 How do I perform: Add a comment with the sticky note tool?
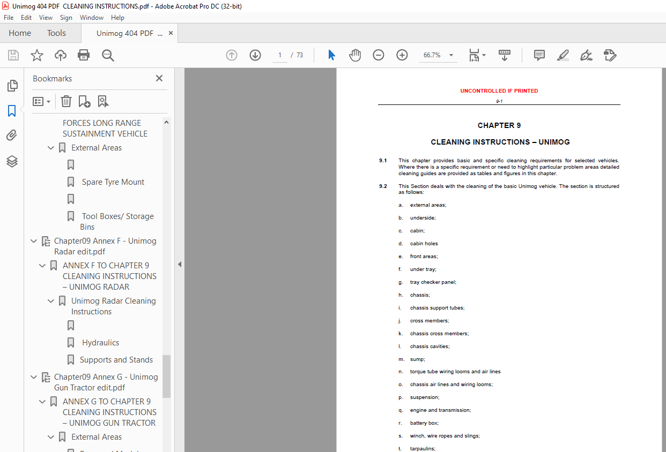(x=539, y=55)
